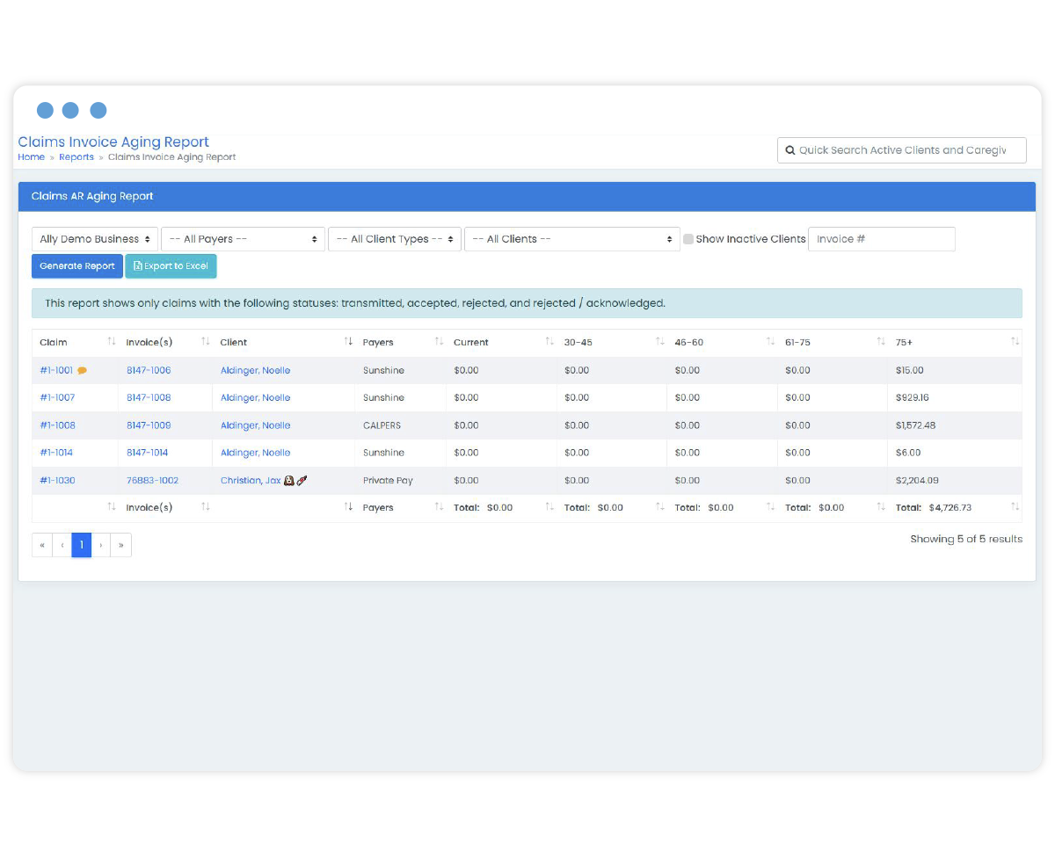Sort by the 75+ column arrows
This screenshot has height=857, width=1055.
[1015, 342]
